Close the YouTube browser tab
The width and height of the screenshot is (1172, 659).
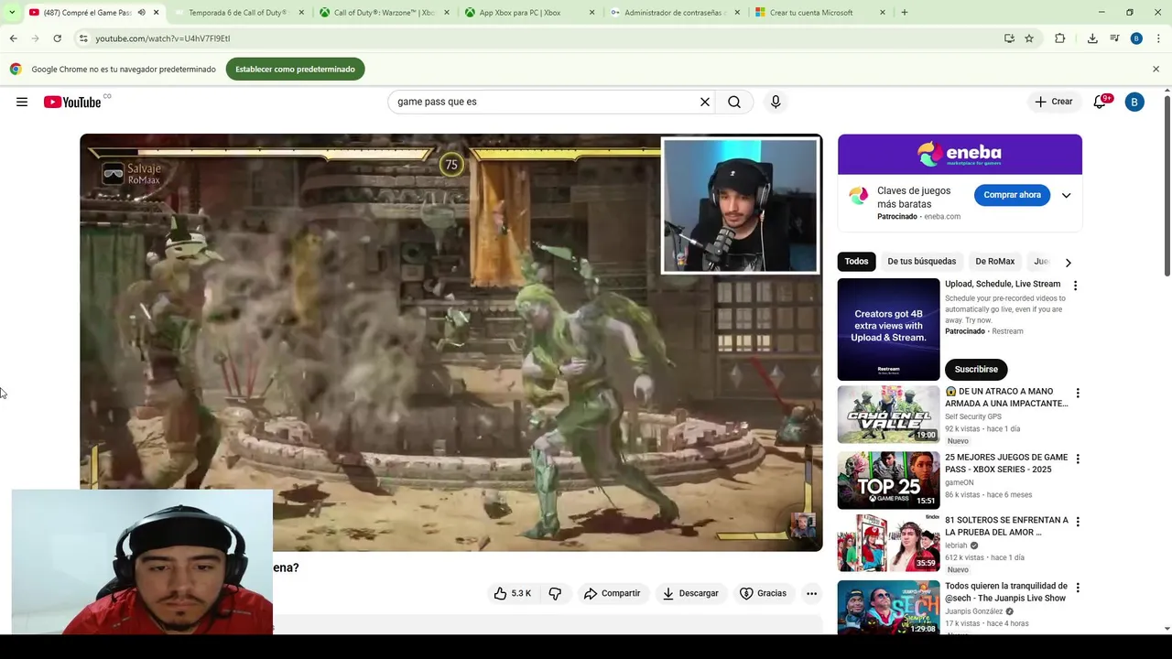156,13
